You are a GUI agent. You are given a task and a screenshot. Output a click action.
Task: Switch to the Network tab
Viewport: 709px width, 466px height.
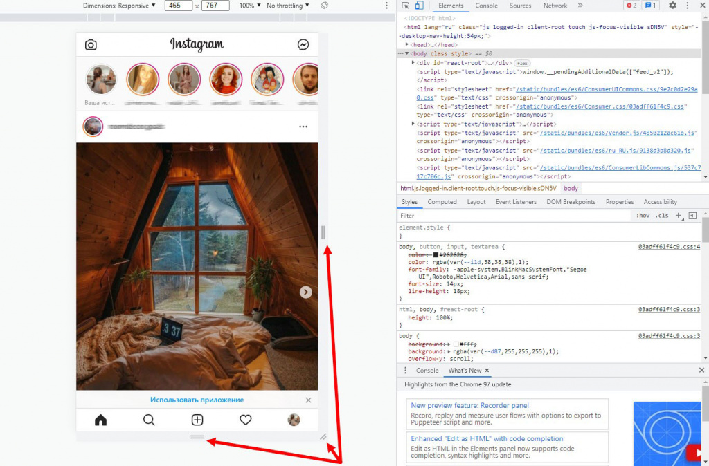555,6
